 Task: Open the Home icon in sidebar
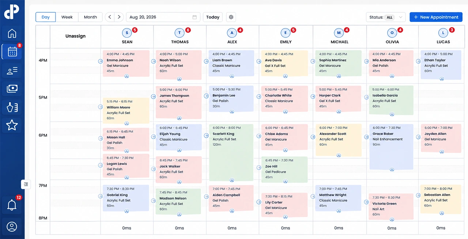click(12, 34)
